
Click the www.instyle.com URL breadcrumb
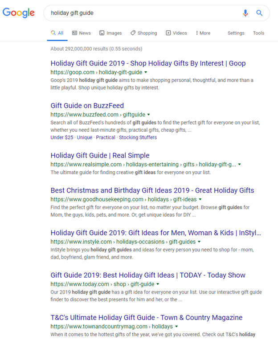point(123,242)
